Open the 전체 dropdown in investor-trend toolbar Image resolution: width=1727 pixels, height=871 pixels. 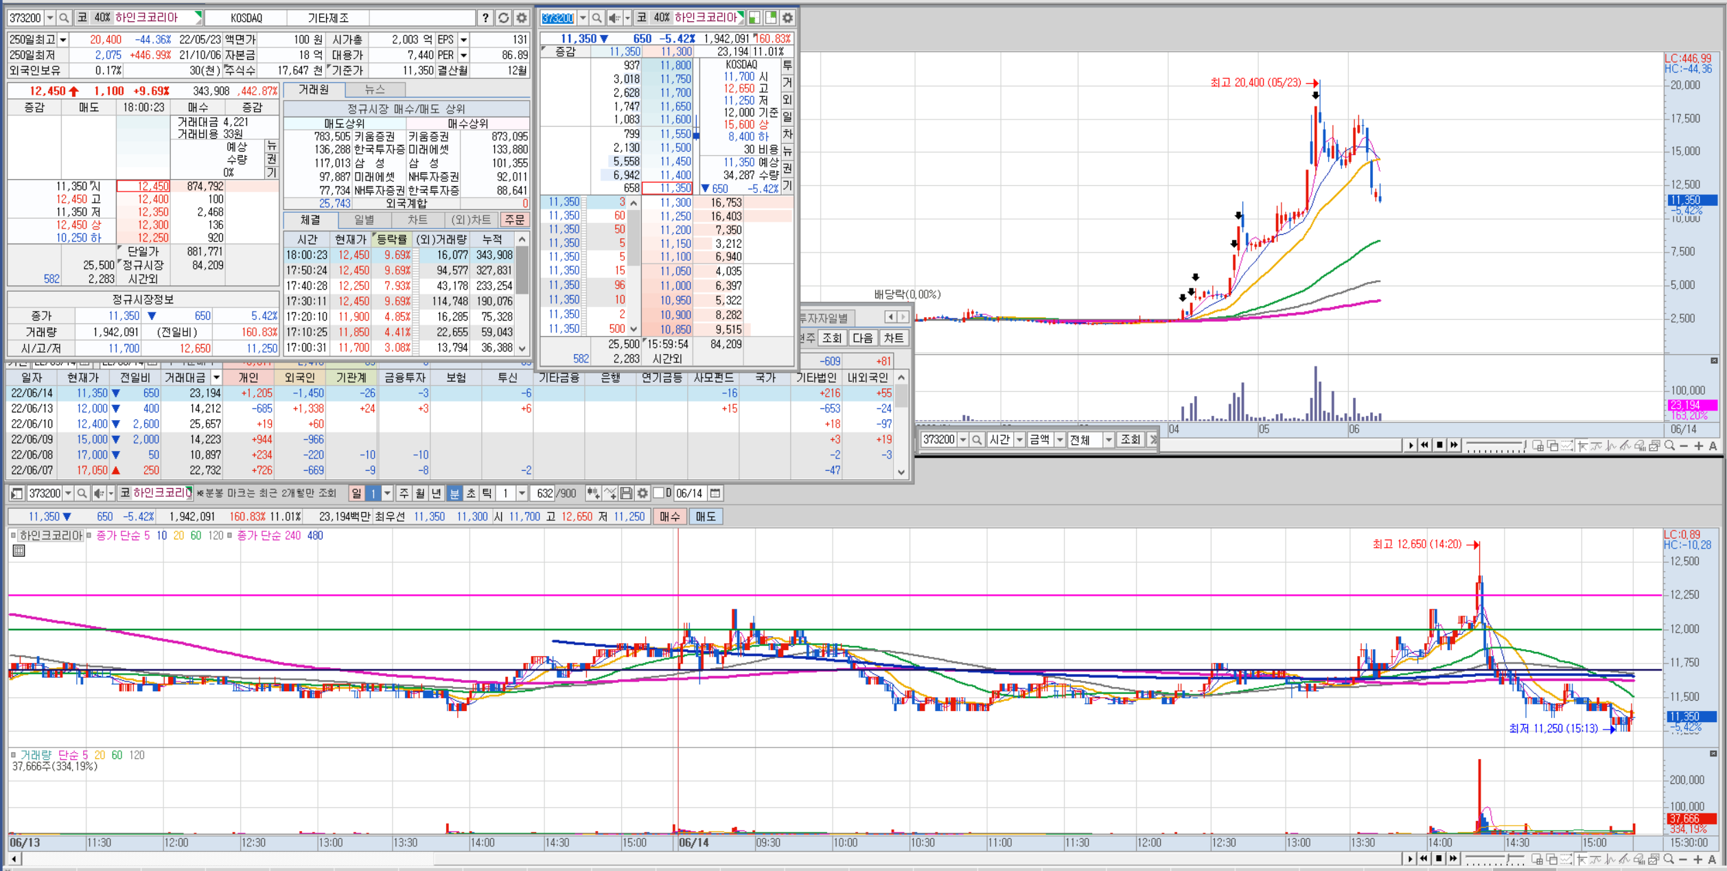[1108, 439]
